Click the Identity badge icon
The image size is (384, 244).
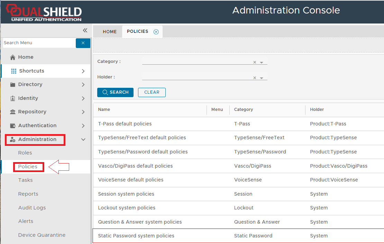[x=13, y=98]
